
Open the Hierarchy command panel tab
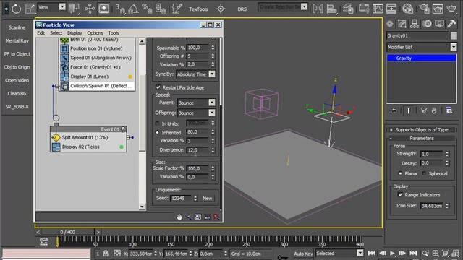pos(415,24)
